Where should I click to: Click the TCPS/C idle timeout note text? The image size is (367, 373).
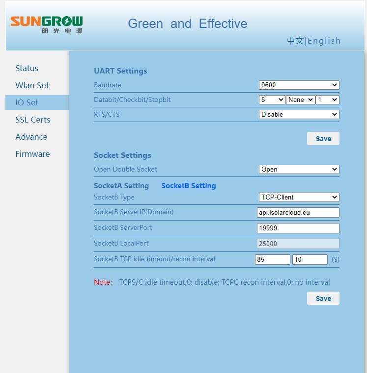point(225,282)
